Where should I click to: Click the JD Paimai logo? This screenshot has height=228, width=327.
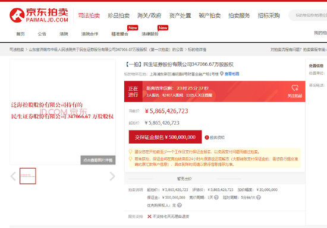point(39,15)
